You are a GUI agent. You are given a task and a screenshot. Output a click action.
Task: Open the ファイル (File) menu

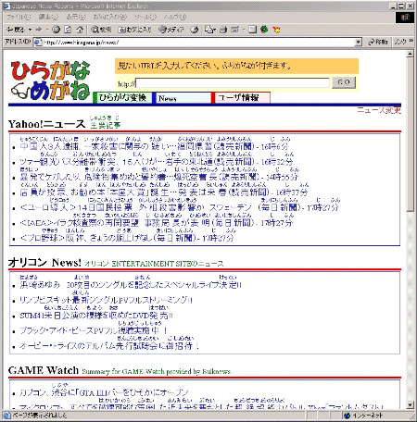[19, 17]
